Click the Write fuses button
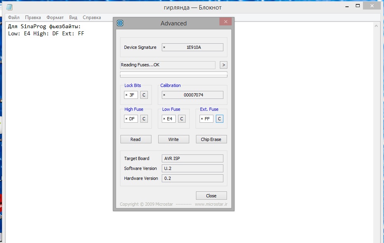This screenshot has width=384, height=243. (173, 139)
